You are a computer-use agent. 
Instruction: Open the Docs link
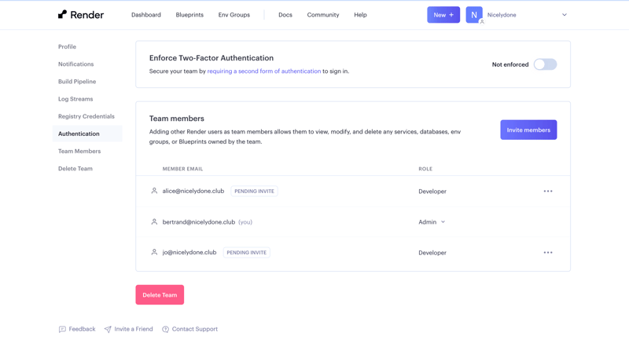285,15
